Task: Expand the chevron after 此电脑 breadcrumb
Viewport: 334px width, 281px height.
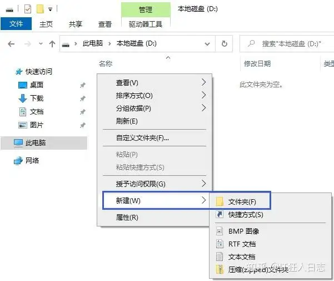Action: click(x=109, y=44)
